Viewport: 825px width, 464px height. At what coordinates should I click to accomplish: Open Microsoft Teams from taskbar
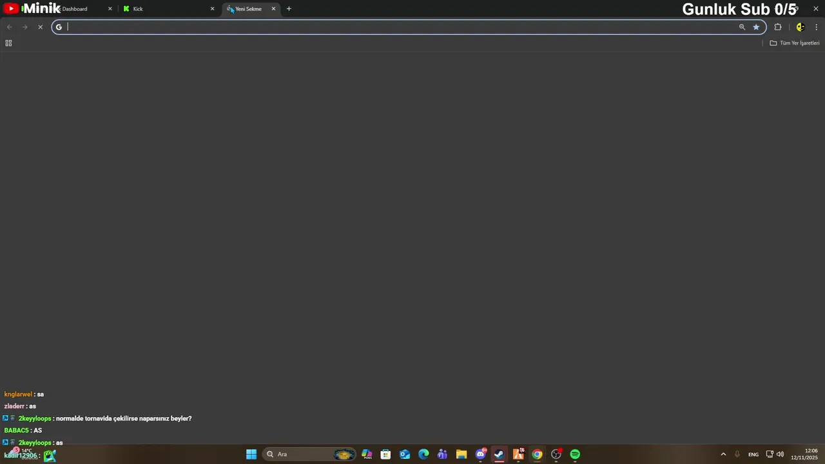(442, 454)
